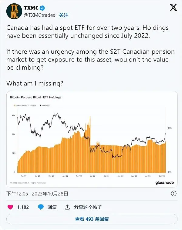Screen dimensions: 182x230
Task: Follow TXMC via the 关注 link
Action: coord(63,15)
